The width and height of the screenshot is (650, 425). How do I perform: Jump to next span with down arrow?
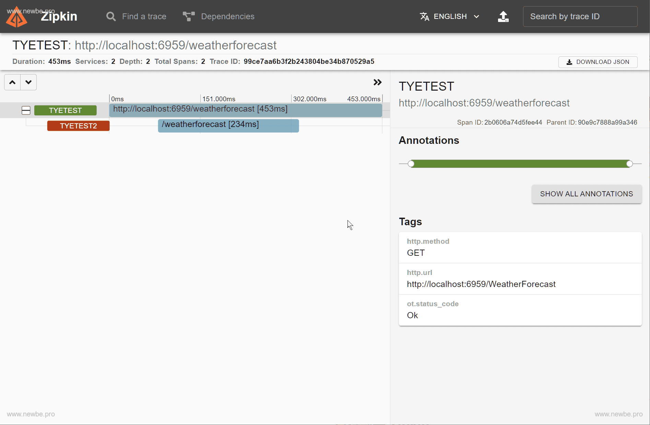pos(28,82)
